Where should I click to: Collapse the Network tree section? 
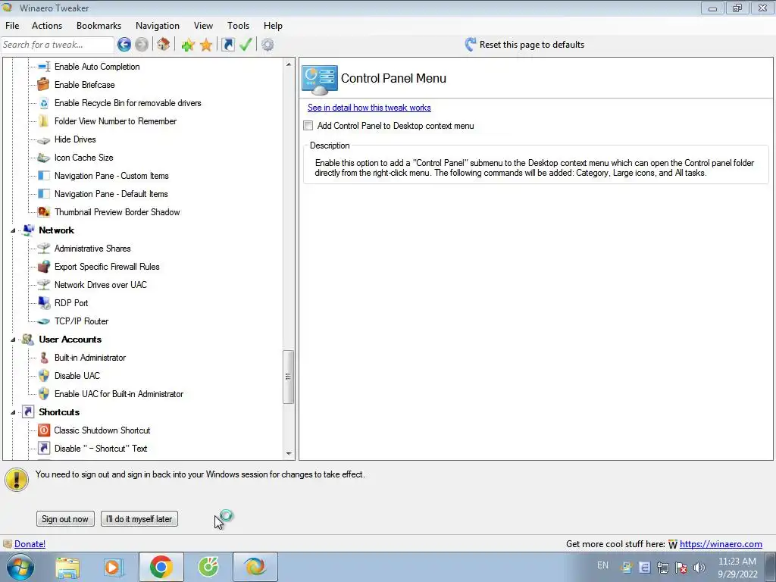pyautogui.click(x=13, y=230)
